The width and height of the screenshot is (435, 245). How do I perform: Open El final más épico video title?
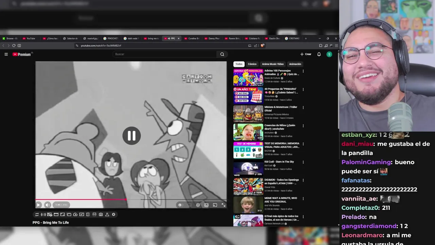tap(281, 218)
